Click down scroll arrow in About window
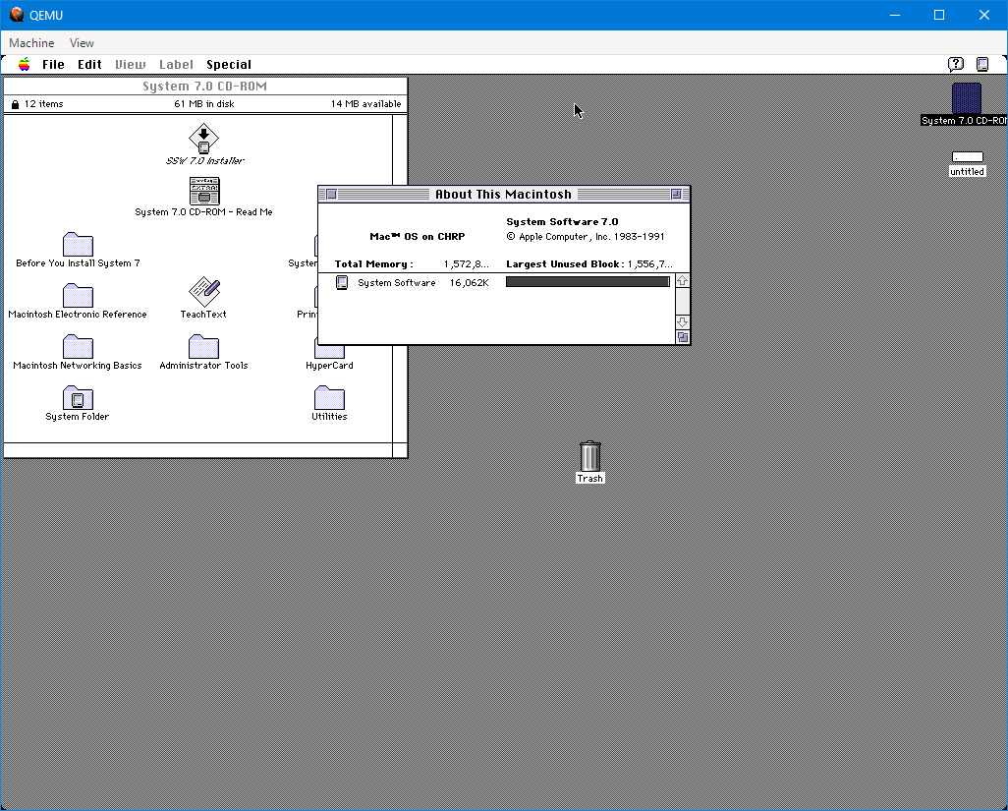1008x811 pixels. (x=683, y=322)
